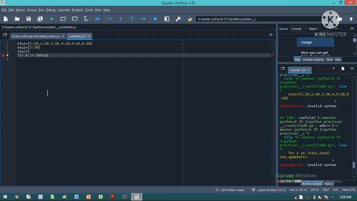Switch to Variable Explorer pane tab
The height and width of the screenshot is (201, 357).
(x=313, y=60)
